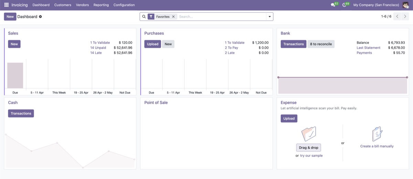Open the Sales card title

pos(13,33)
